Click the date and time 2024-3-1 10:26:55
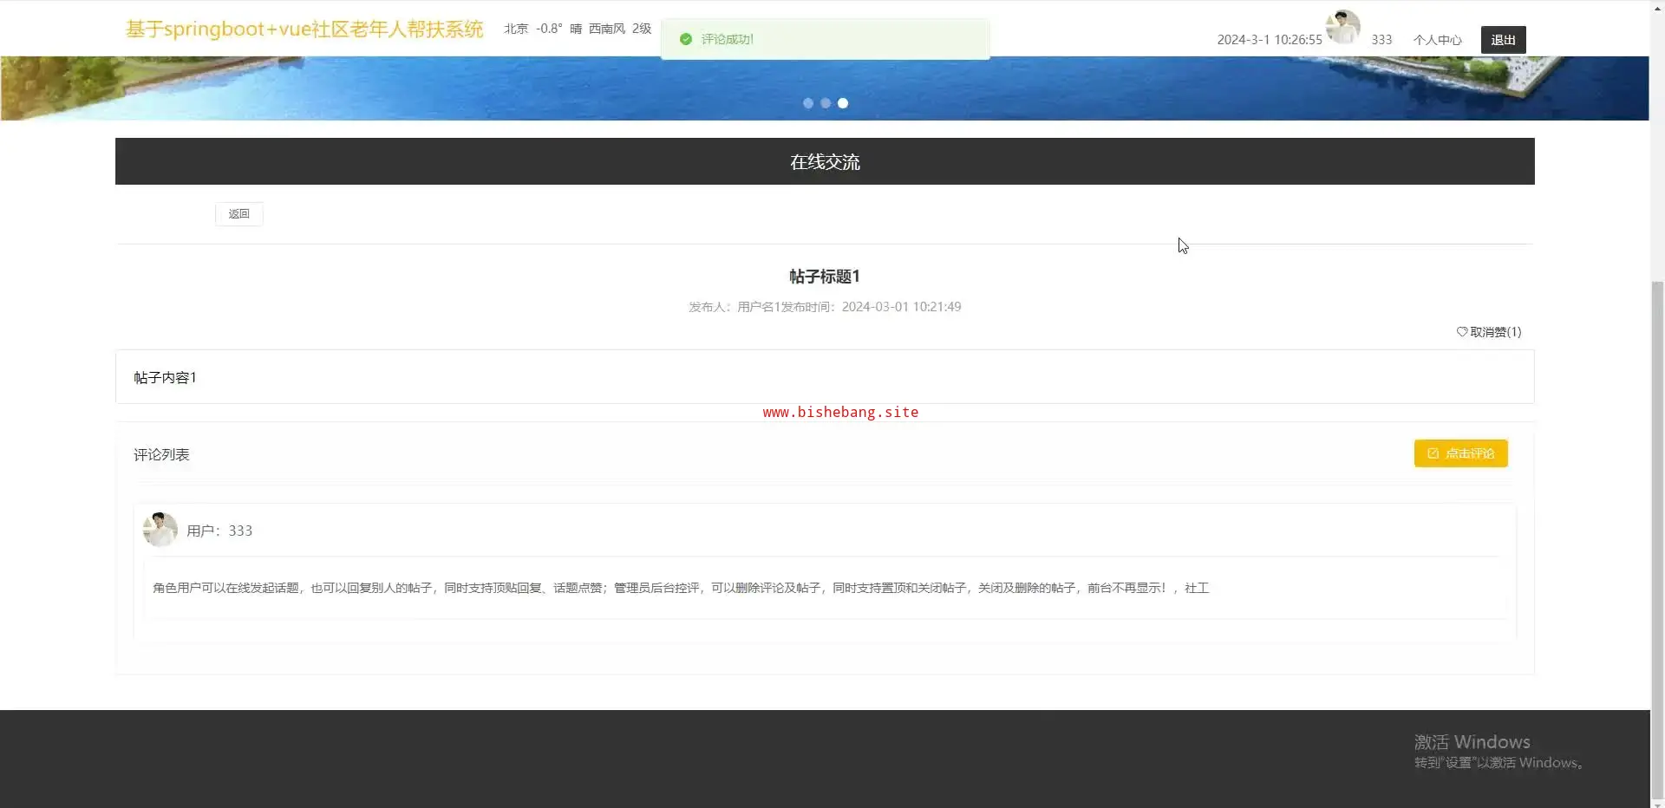This screenshot has height=808, width=1665. point(1270,40)
